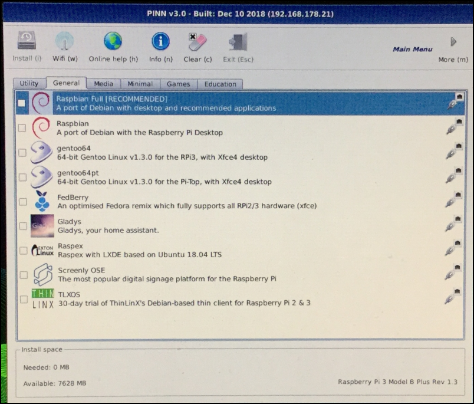474x404 pixels.
Task: Click the Info blue icon
Action: pos(160,41)
